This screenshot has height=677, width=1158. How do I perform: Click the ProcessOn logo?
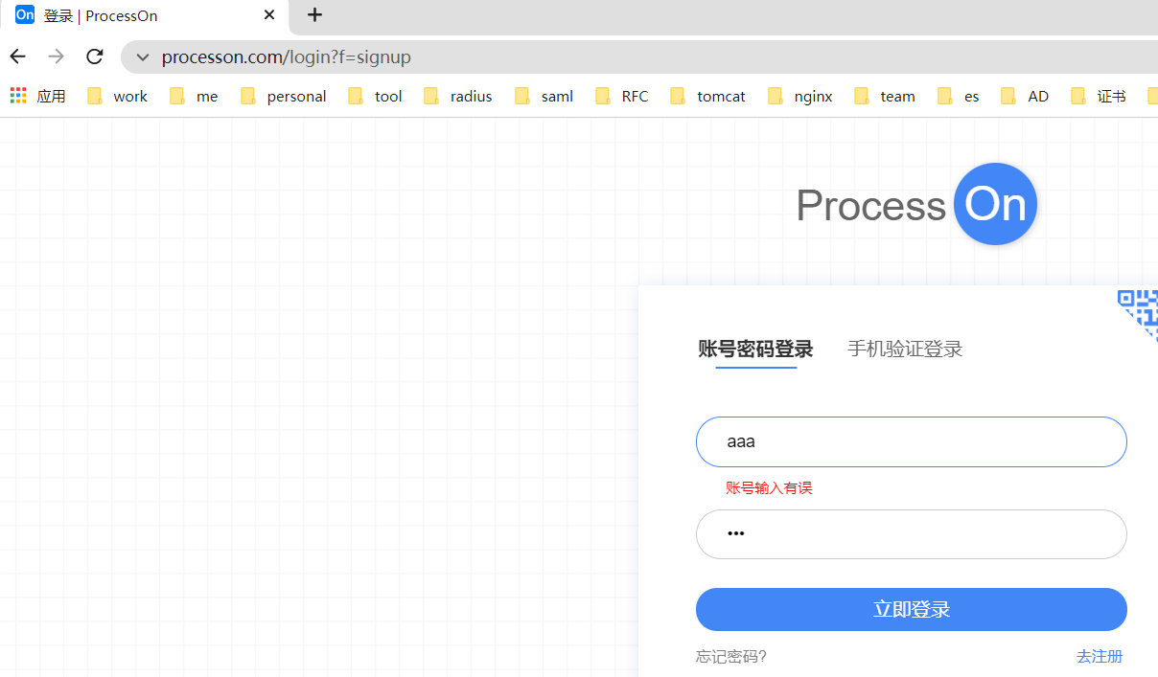915,205
